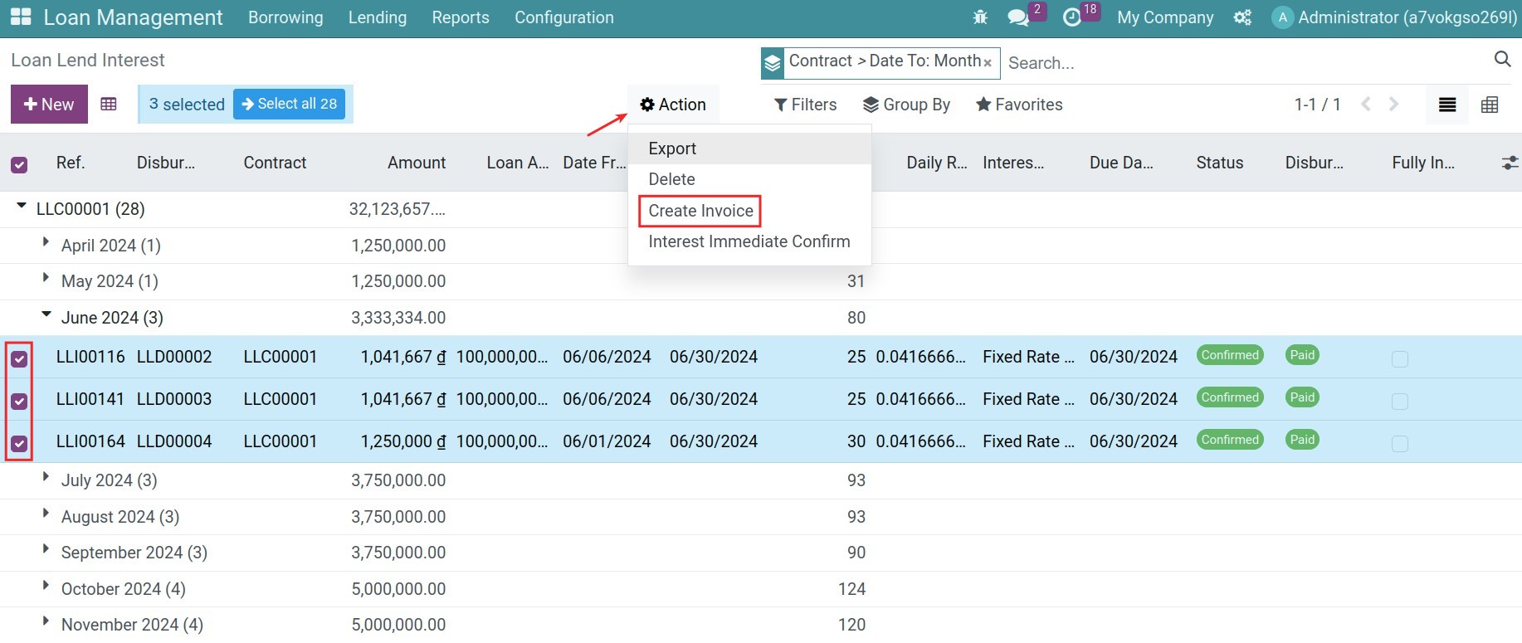Toggle Fully Invoiced checkbox in LLI00116 row

[1400, 359]
